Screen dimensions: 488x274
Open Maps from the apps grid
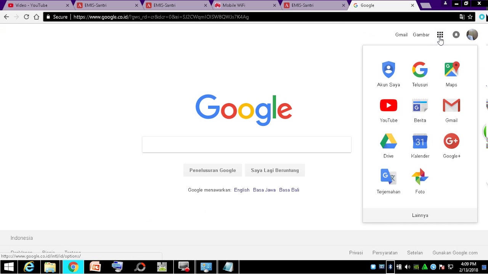(x=451, y=74)
